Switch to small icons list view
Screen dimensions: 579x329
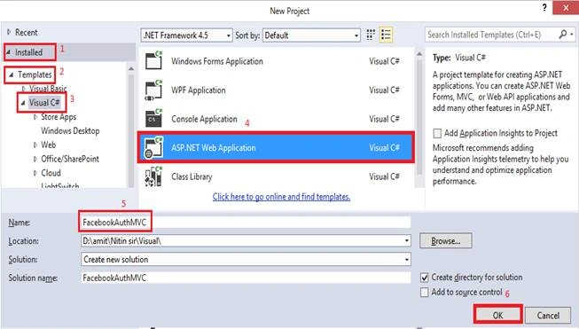(386, 35)
